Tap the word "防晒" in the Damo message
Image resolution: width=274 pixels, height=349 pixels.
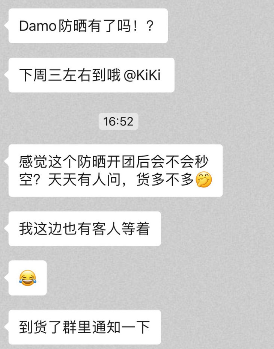click(72, 26)
